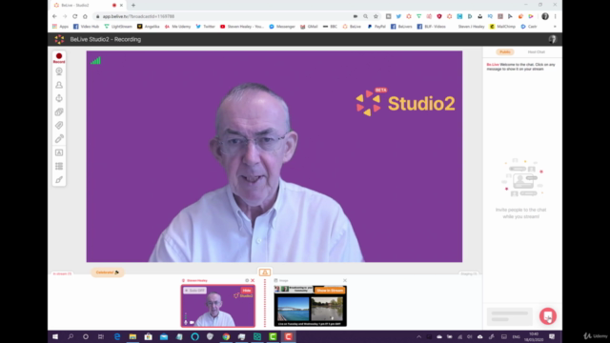Open Chrome from taskbar
This screenshot has height=343, width=610.
point(226,336)
